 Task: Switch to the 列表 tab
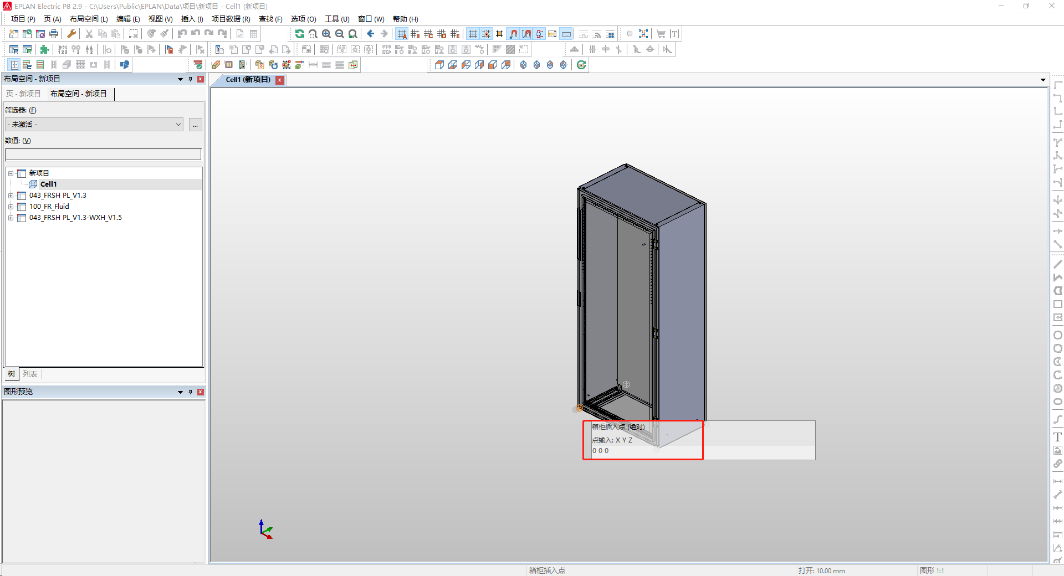[30, 374]
